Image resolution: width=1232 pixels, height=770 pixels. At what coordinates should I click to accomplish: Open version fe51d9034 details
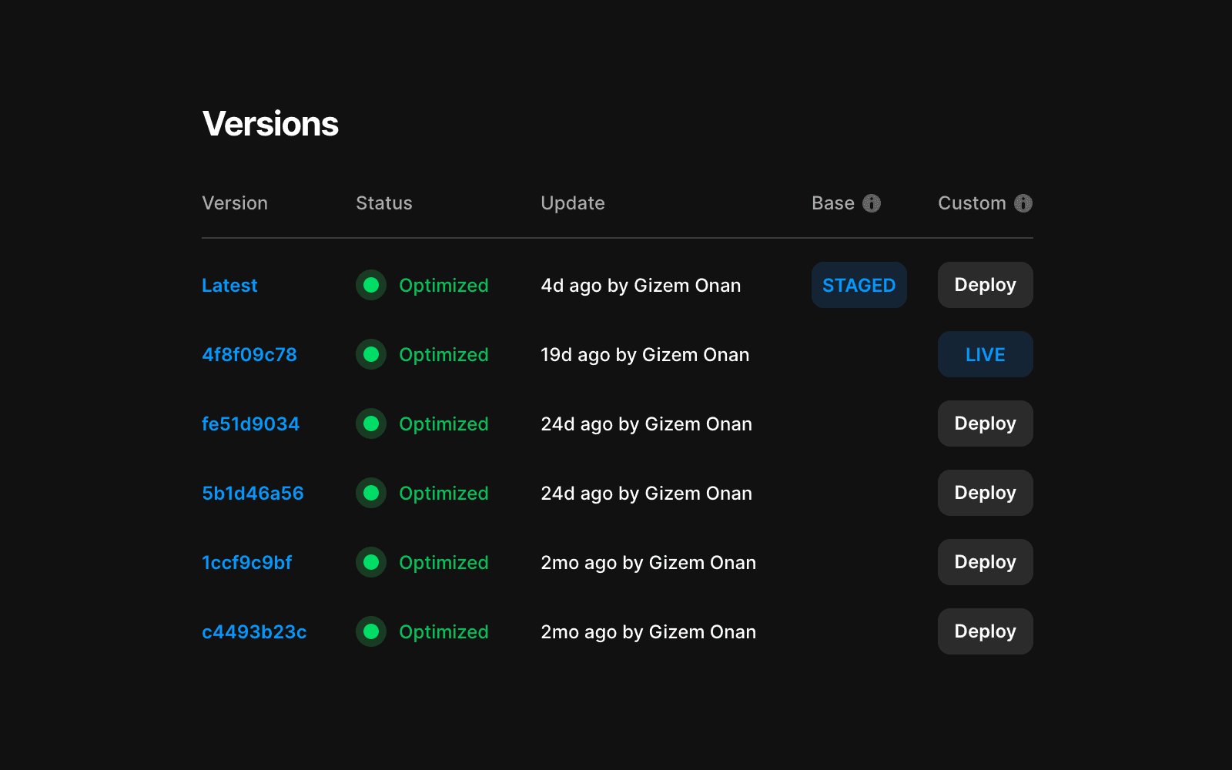pos(250,424)
